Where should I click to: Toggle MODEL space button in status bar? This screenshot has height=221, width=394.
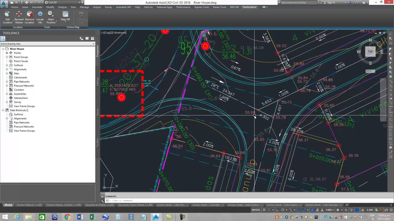(256, 210)
